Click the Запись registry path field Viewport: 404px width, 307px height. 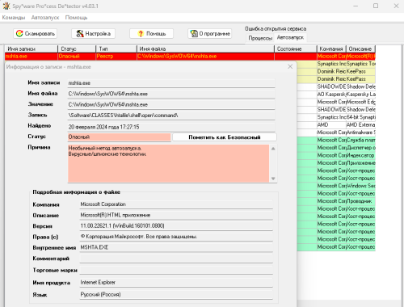click(171, 116)
